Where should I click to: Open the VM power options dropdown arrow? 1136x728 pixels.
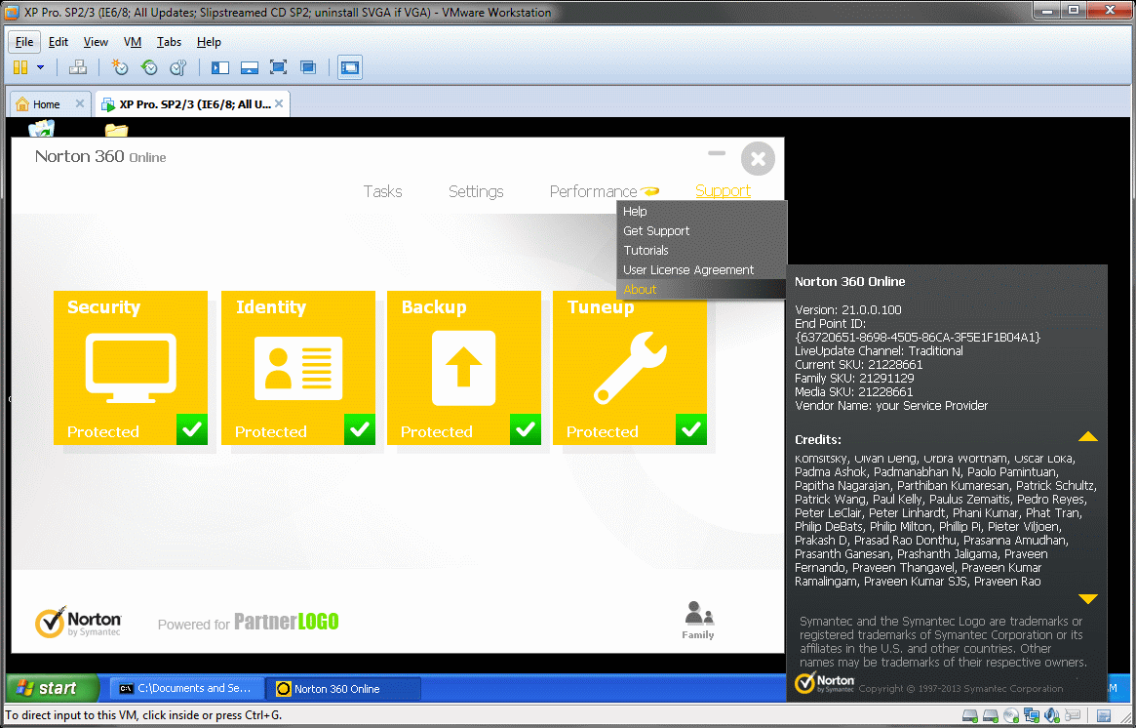coord(40,67)
